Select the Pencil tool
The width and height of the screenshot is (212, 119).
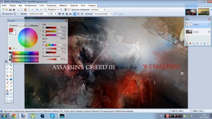(7, 87)
